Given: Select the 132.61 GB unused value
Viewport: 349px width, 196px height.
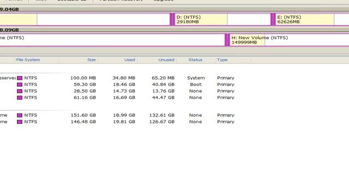Looking at the screenshot, I should point(162,115).
